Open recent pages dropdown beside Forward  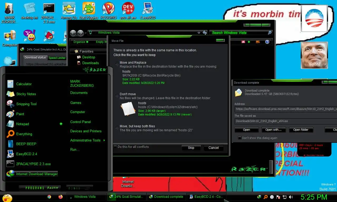[x=85, y=33]
